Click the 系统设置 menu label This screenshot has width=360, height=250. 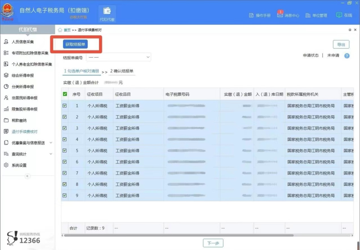tap(19, 165)
